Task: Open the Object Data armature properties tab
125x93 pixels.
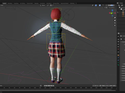Action: (x=118, y=63)
